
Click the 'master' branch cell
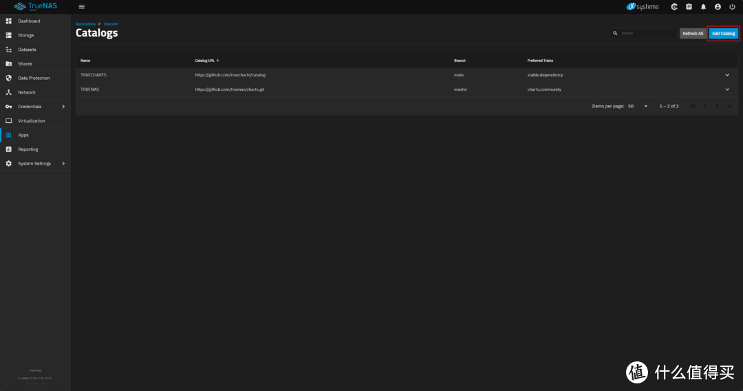tap(460, 89)
